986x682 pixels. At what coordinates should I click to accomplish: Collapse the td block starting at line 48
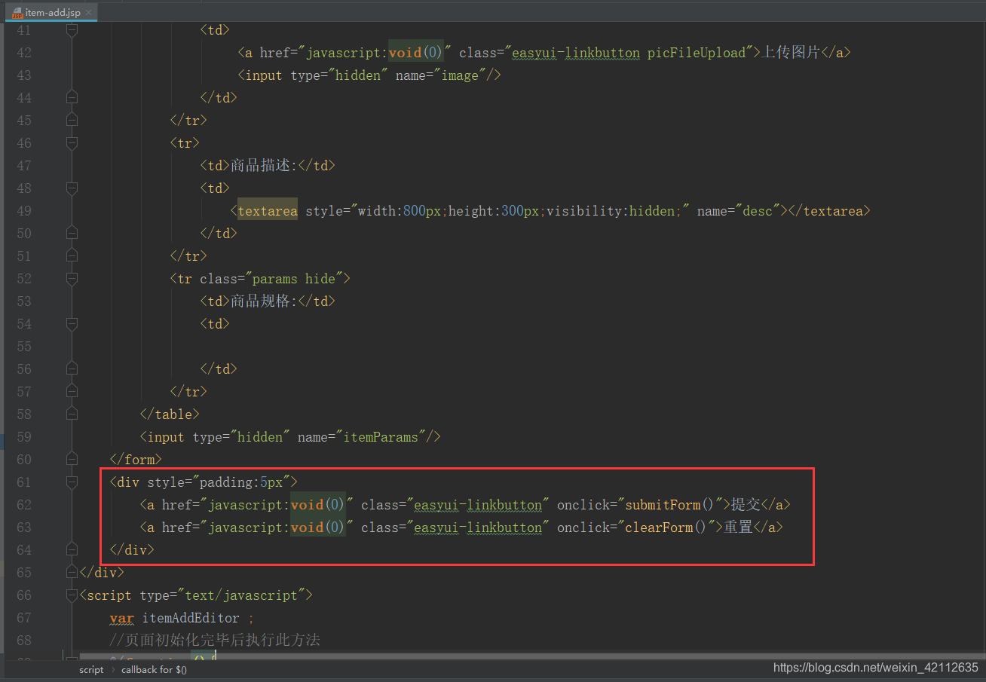(72, 188)
